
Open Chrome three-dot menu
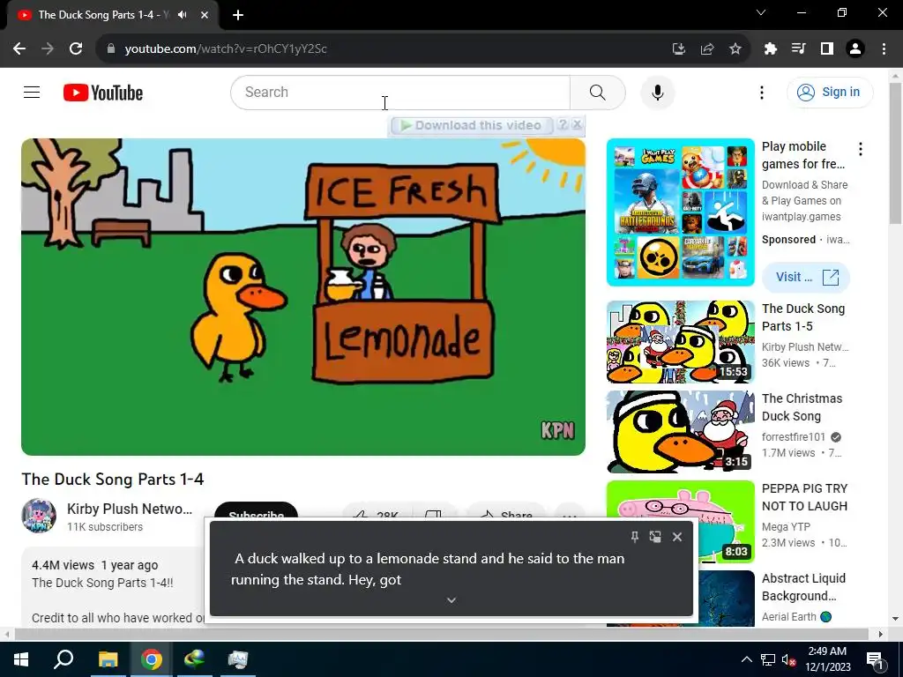pyautogui.click(x=884, y=49)
